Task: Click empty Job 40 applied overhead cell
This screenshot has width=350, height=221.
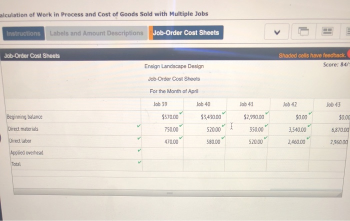Action: (204, 154)
